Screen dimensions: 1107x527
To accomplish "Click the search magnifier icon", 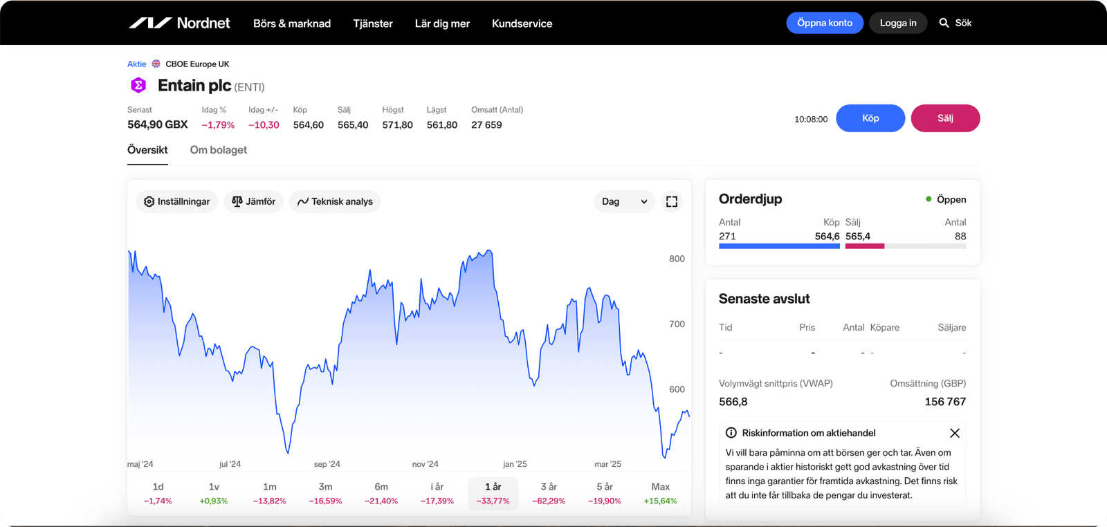I will (x=944, y=23).
